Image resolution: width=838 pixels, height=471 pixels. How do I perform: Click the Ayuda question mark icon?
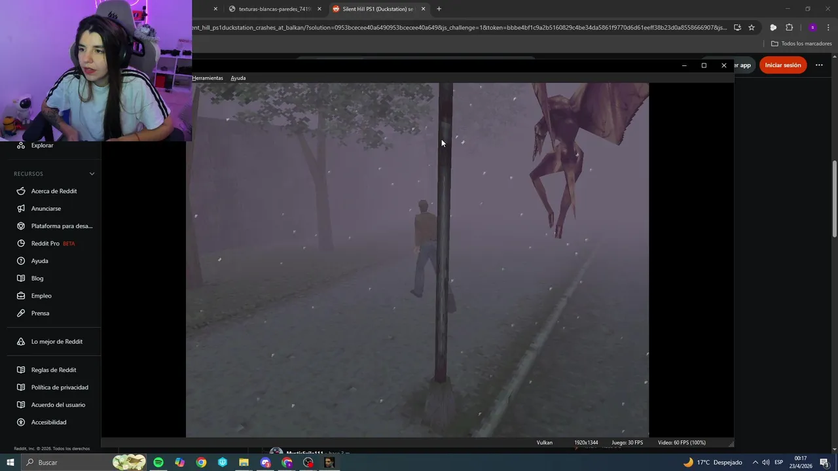[x=20, y=261]
